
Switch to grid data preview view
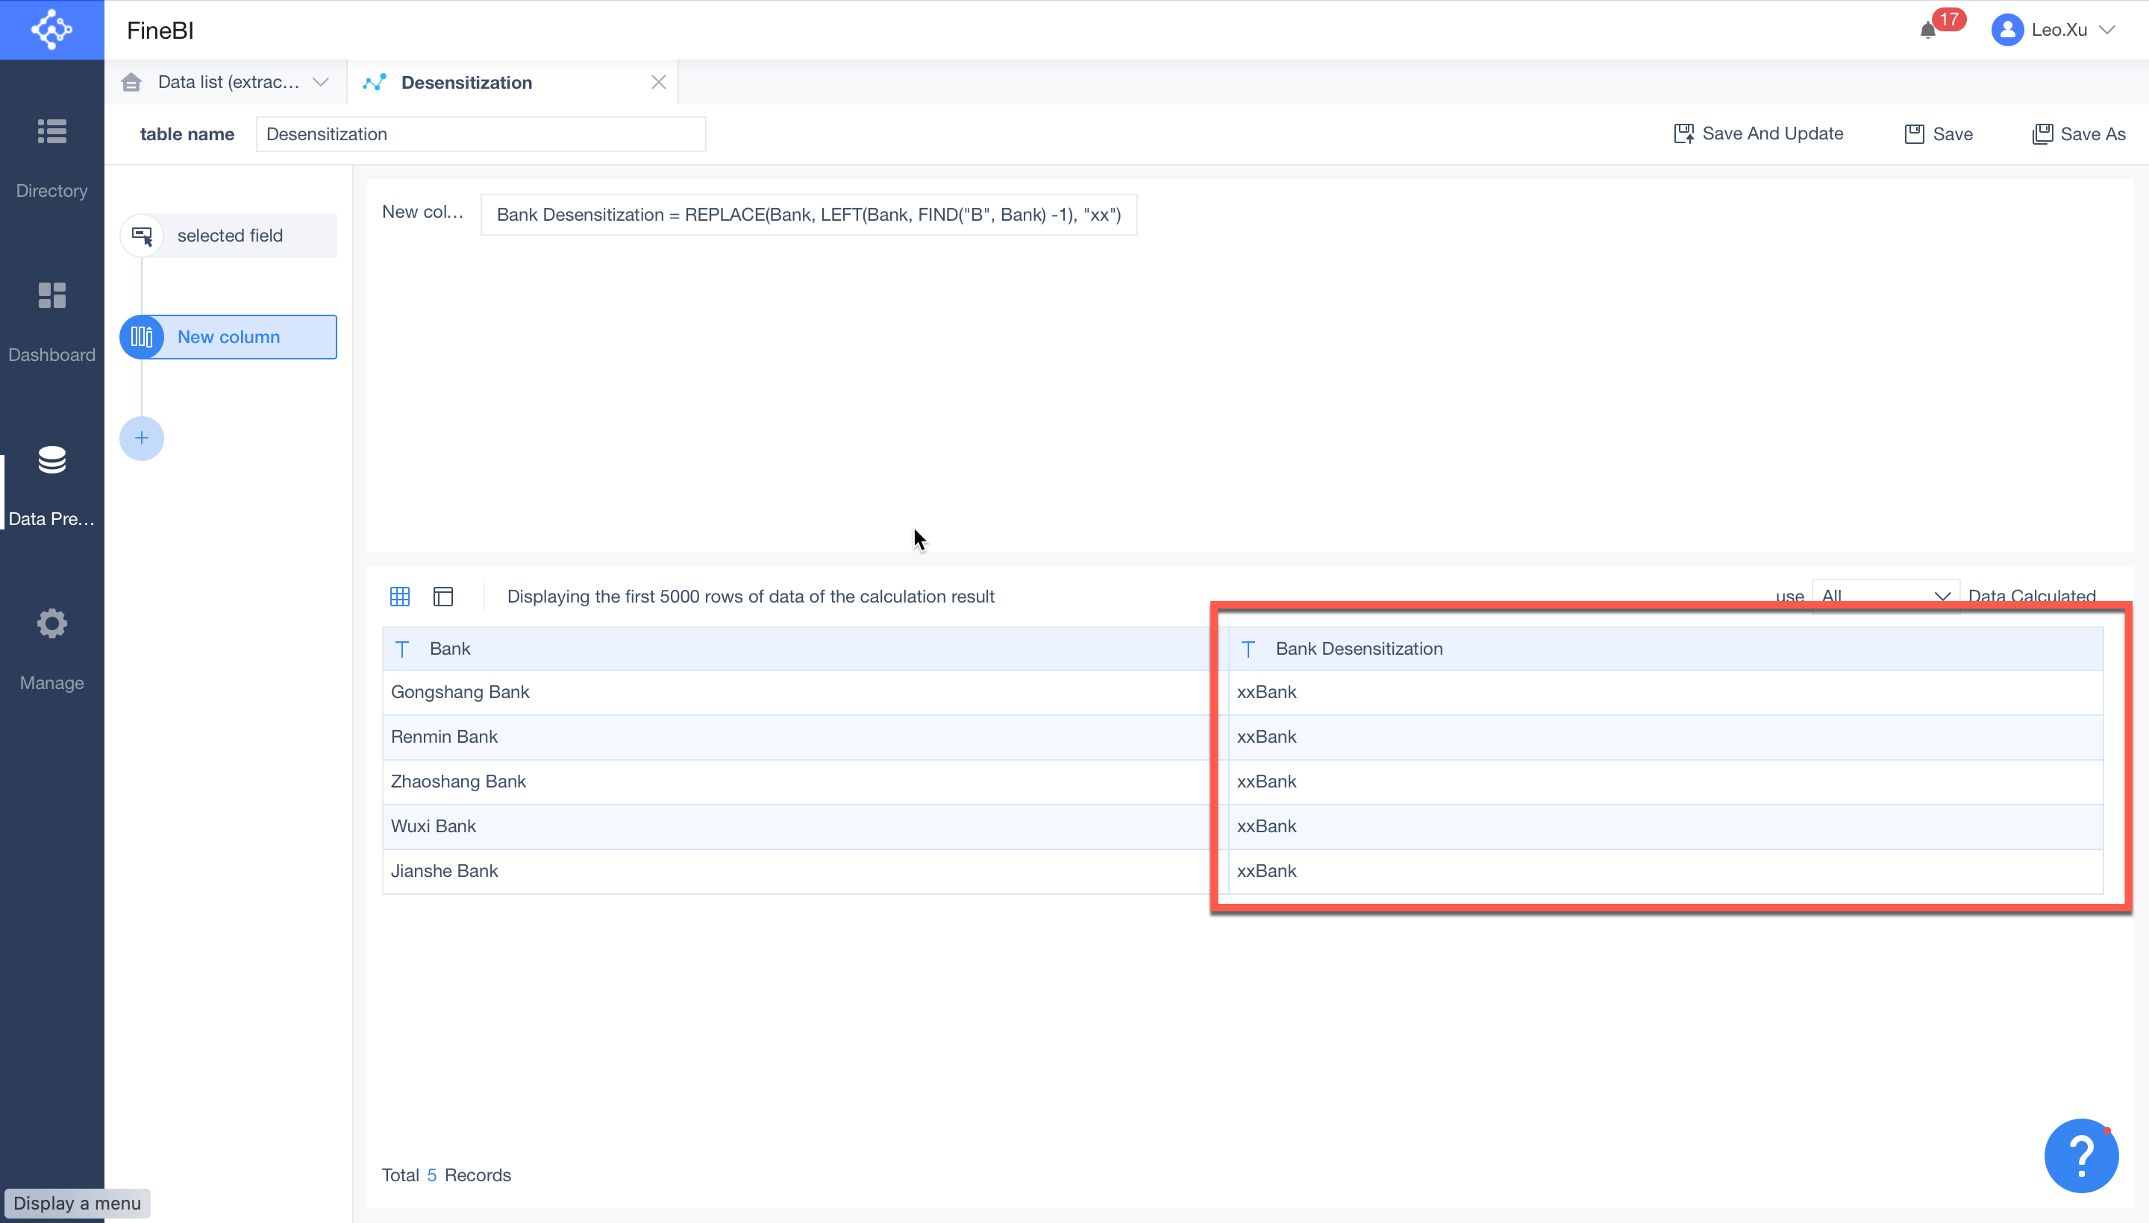click(x=400, y=597)
